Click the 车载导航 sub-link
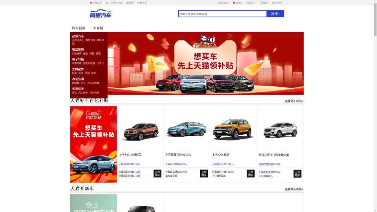This screenshot has height=212, width=377. coord(77,63)
